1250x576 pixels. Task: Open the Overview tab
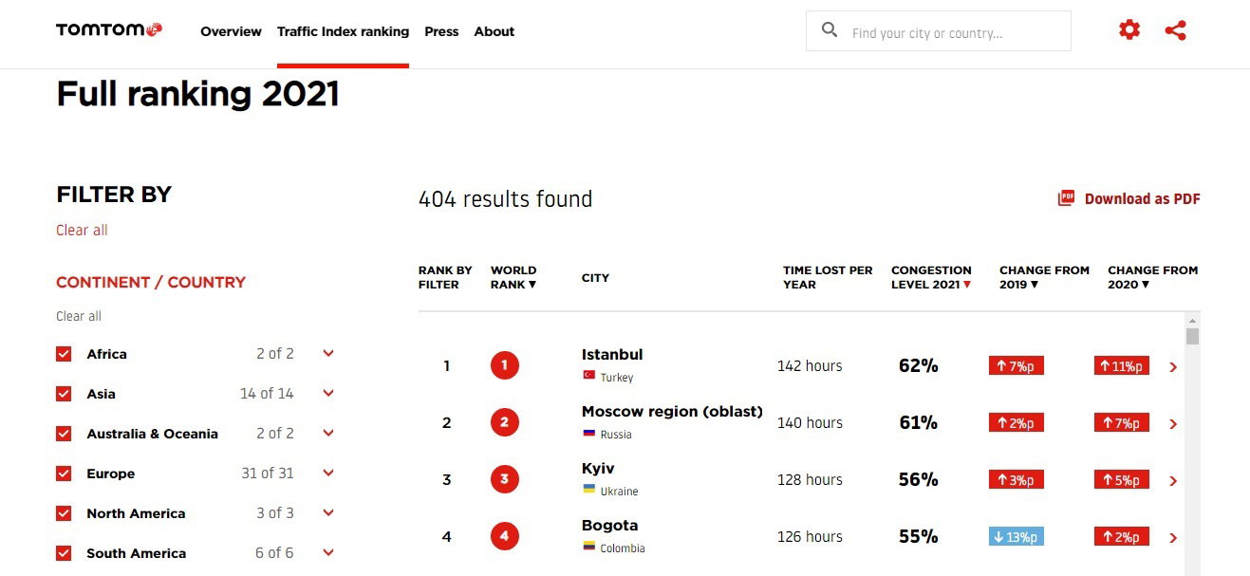click(231, 31)
